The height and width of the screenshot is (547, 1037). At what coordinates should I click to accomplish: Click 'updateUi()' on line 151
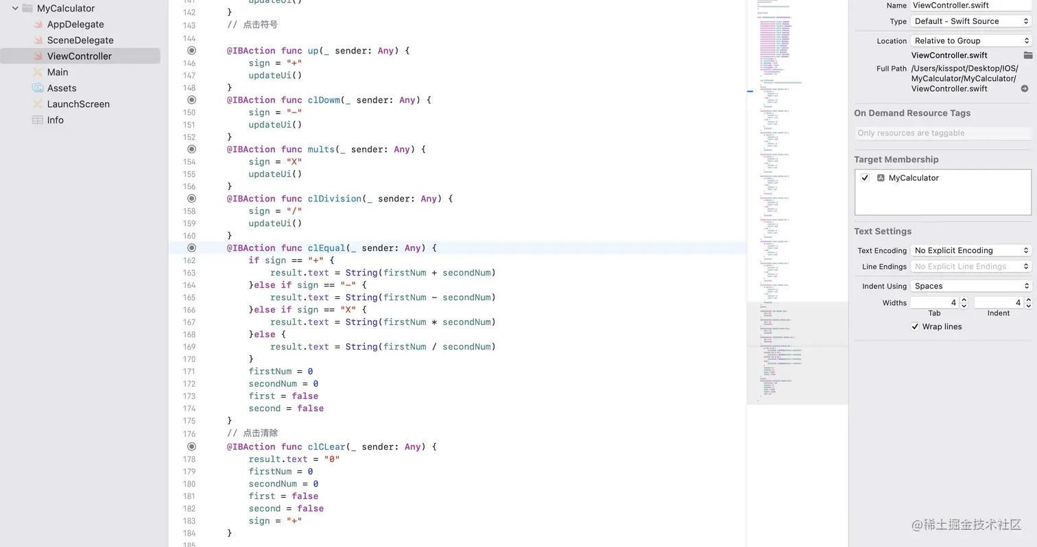275,125
